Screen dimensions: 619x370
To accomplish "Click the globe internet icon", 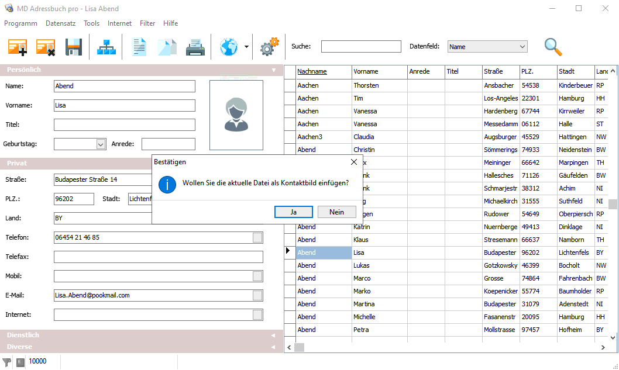I will pyautogui.click(x=228, y=47).
